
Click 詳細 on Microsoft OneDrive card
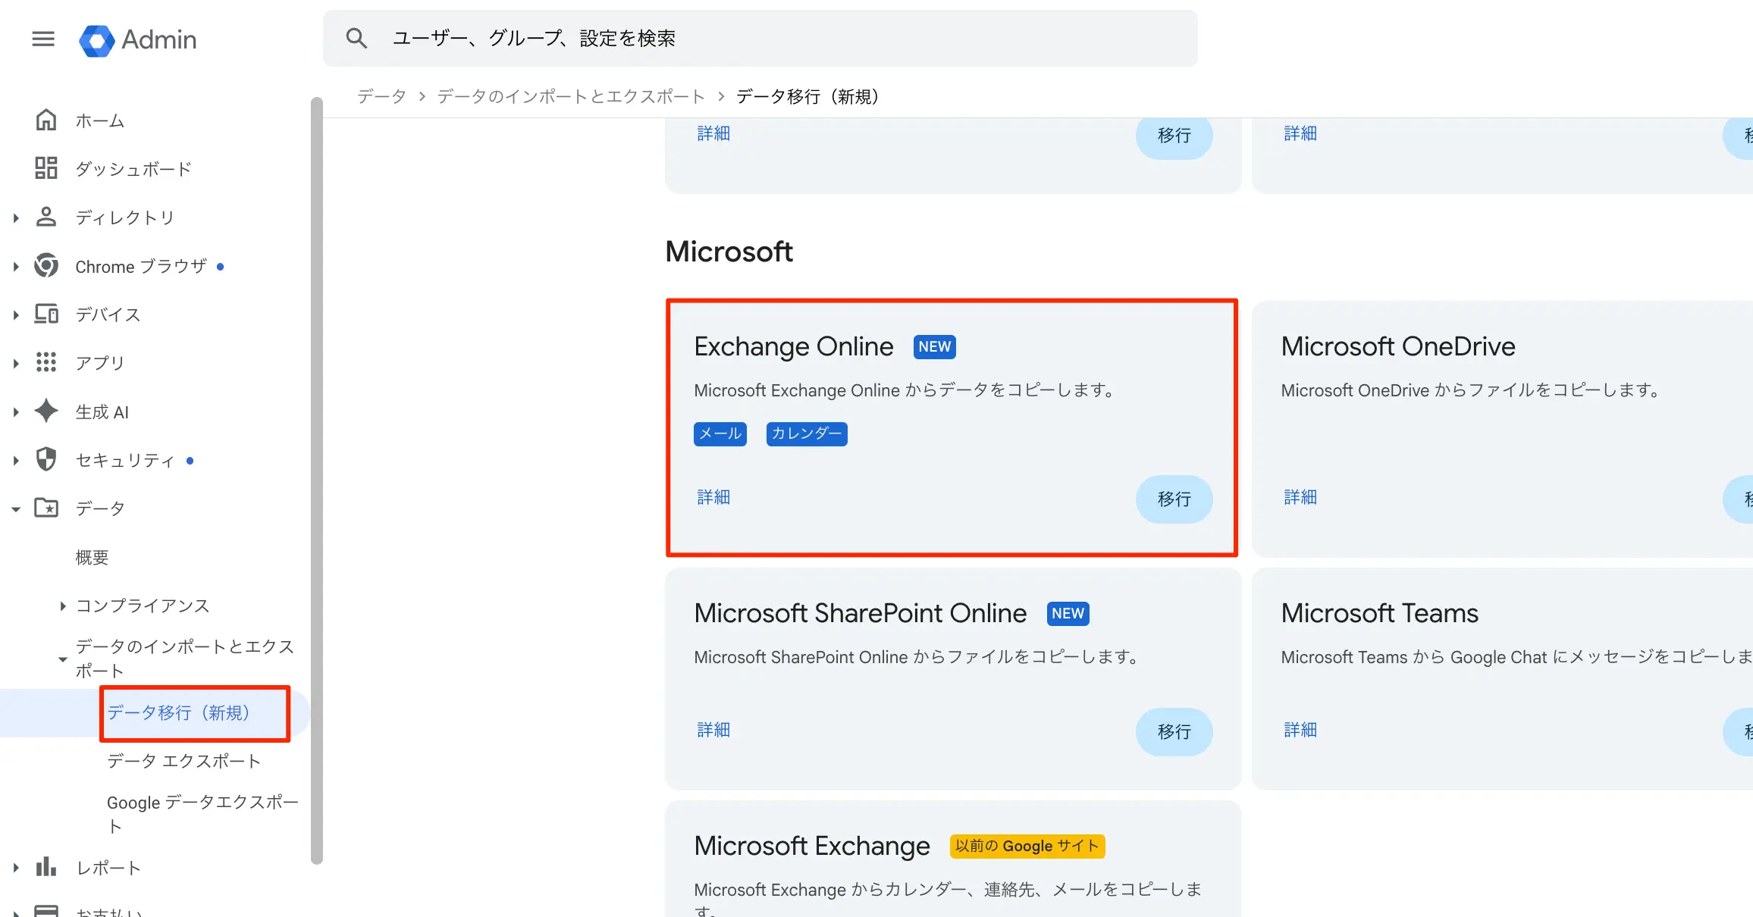tap(1300, 497)
